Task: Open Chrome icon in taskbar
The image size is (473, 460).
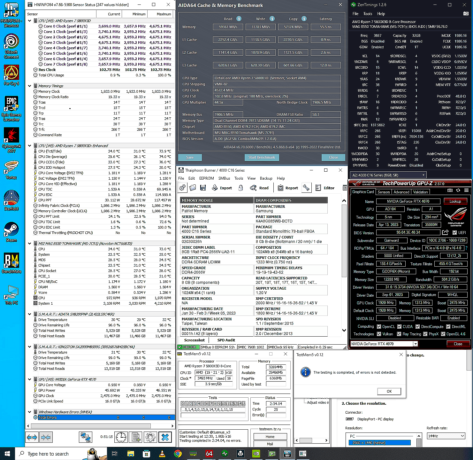Action: [x=178, y=454]
